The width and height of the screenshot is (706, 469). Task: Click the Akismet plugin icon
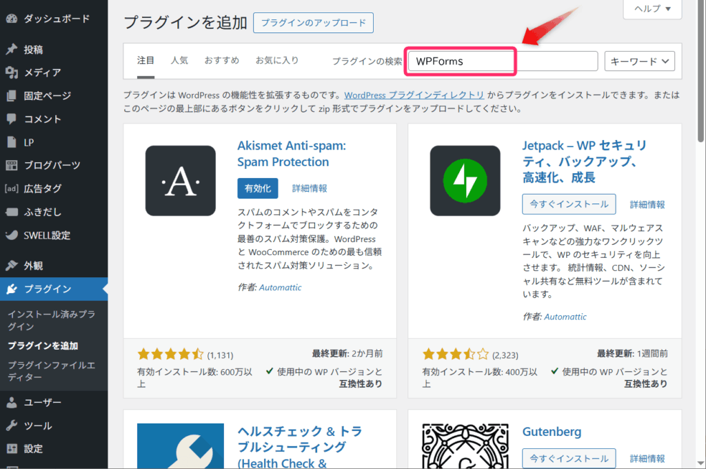180,181
